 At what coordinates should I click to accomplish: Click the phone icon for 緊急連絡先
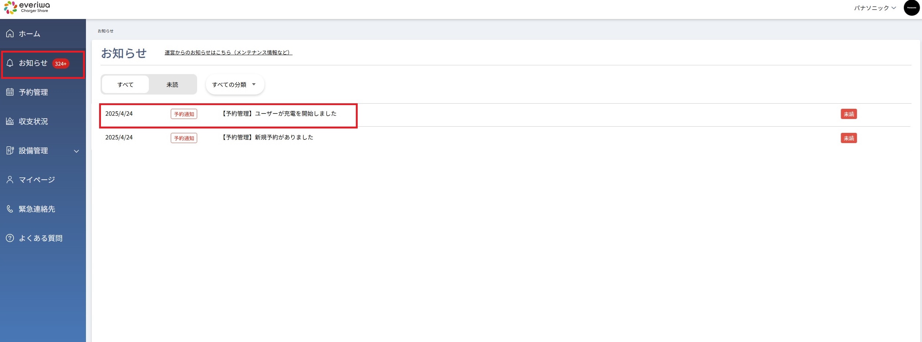(x=10, y=209)
